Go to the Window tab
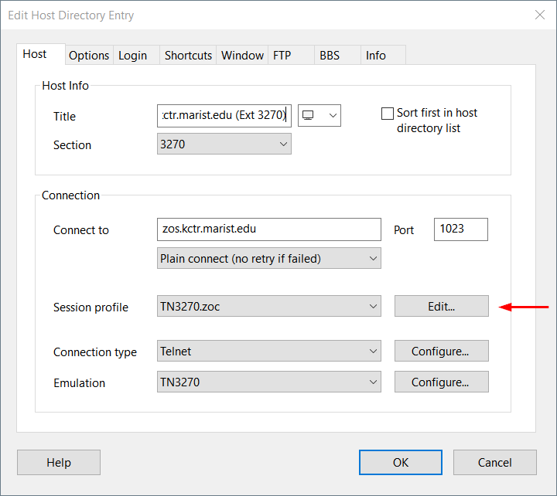This screenshot has width=557, height=496. (x=242, y=56)
